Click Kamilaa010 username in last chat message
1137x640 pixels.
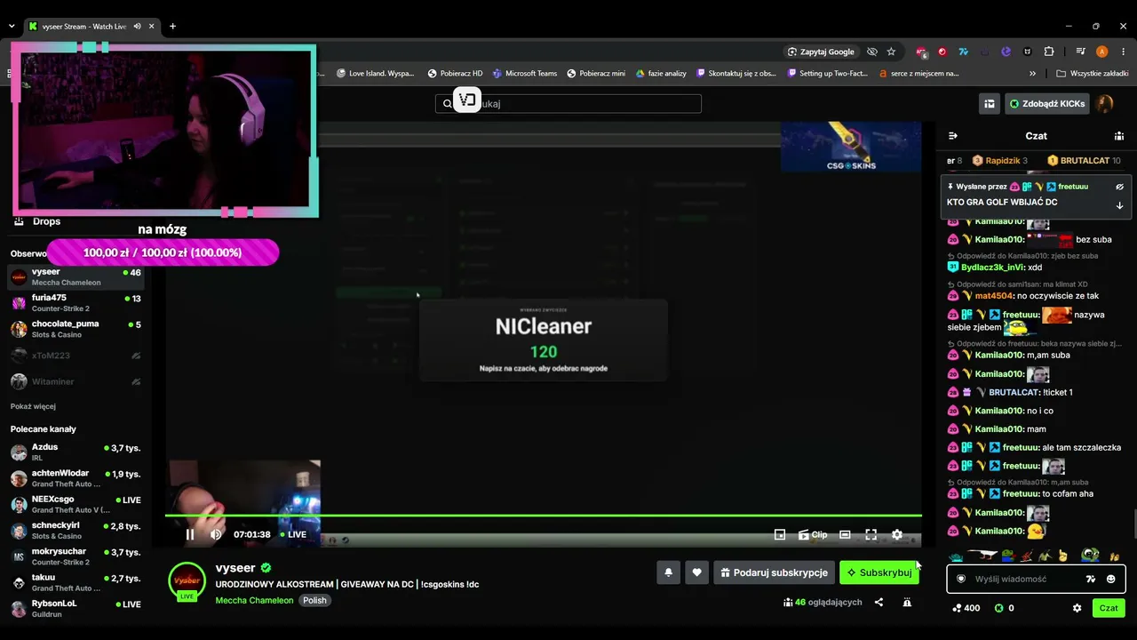(x=999, y=532)
